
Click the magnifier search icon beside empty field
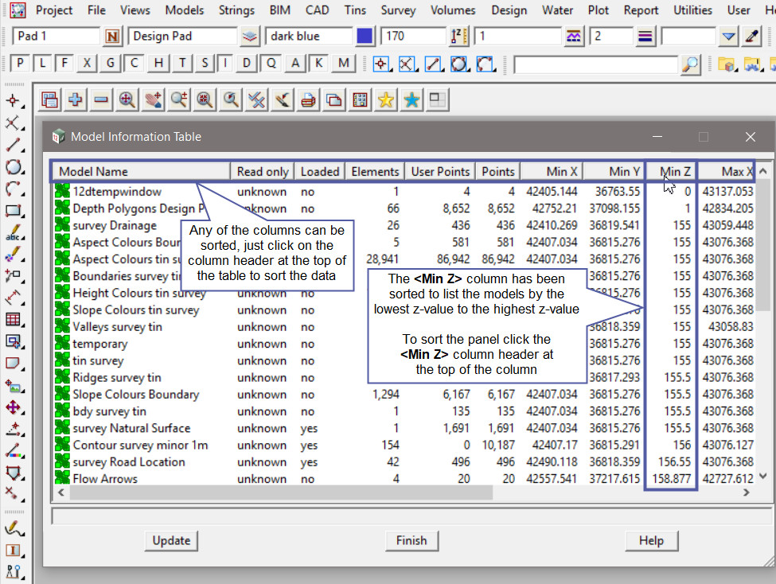691,64
